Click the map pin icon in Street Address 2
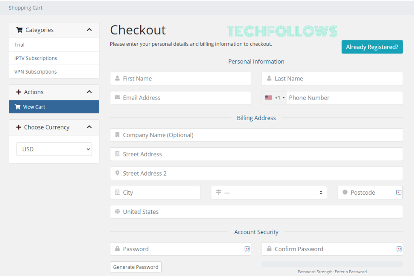 click(x=118, y=173)
